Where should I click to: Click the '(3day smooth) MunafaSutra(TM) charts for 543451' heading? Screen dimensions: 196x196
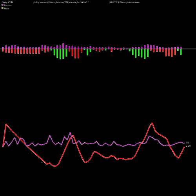coord(61,2)
